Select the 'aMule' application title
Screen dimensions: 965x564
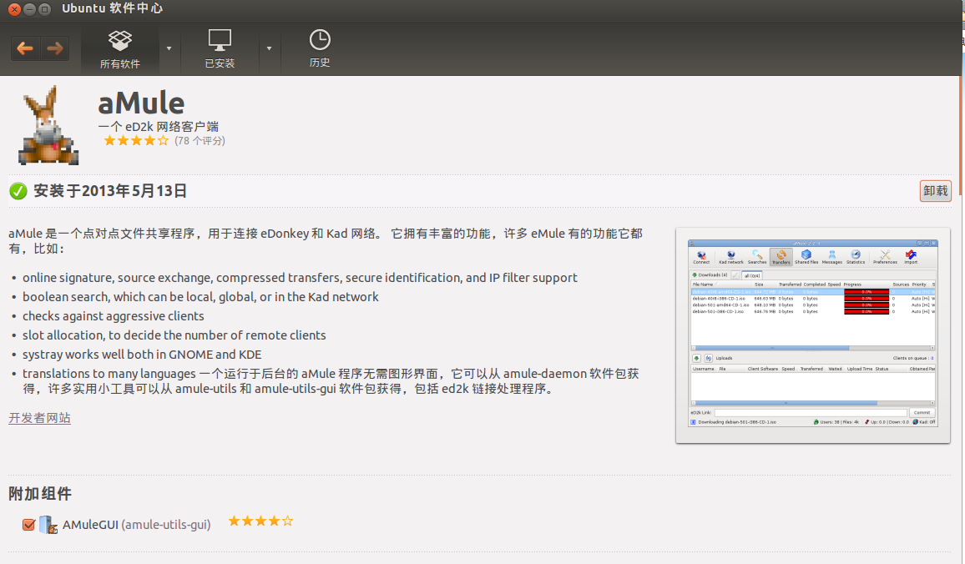pyautogui.click(x=141, y=103)
